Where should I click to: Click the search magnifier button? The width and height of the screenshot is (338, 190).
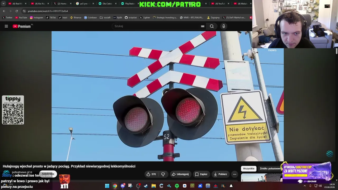pyautogui.click(x=212, y=26)
